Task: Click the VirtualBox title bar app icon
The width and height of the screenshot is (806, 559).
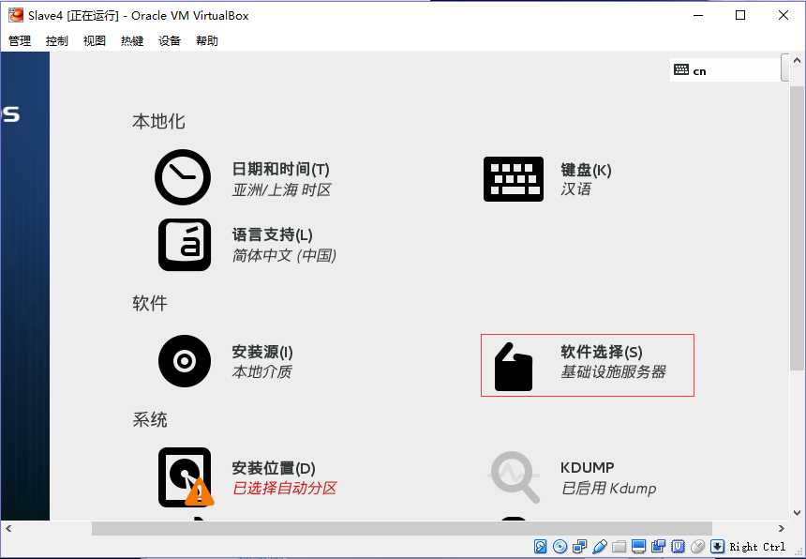Action: click(x=15, y=15)
